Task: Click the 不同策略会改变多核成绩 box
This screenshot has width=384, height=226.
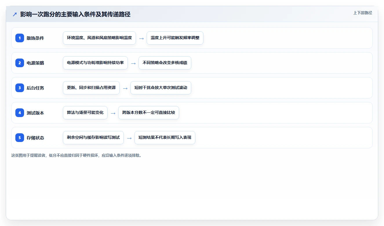Action: click(x=165, y=63)
